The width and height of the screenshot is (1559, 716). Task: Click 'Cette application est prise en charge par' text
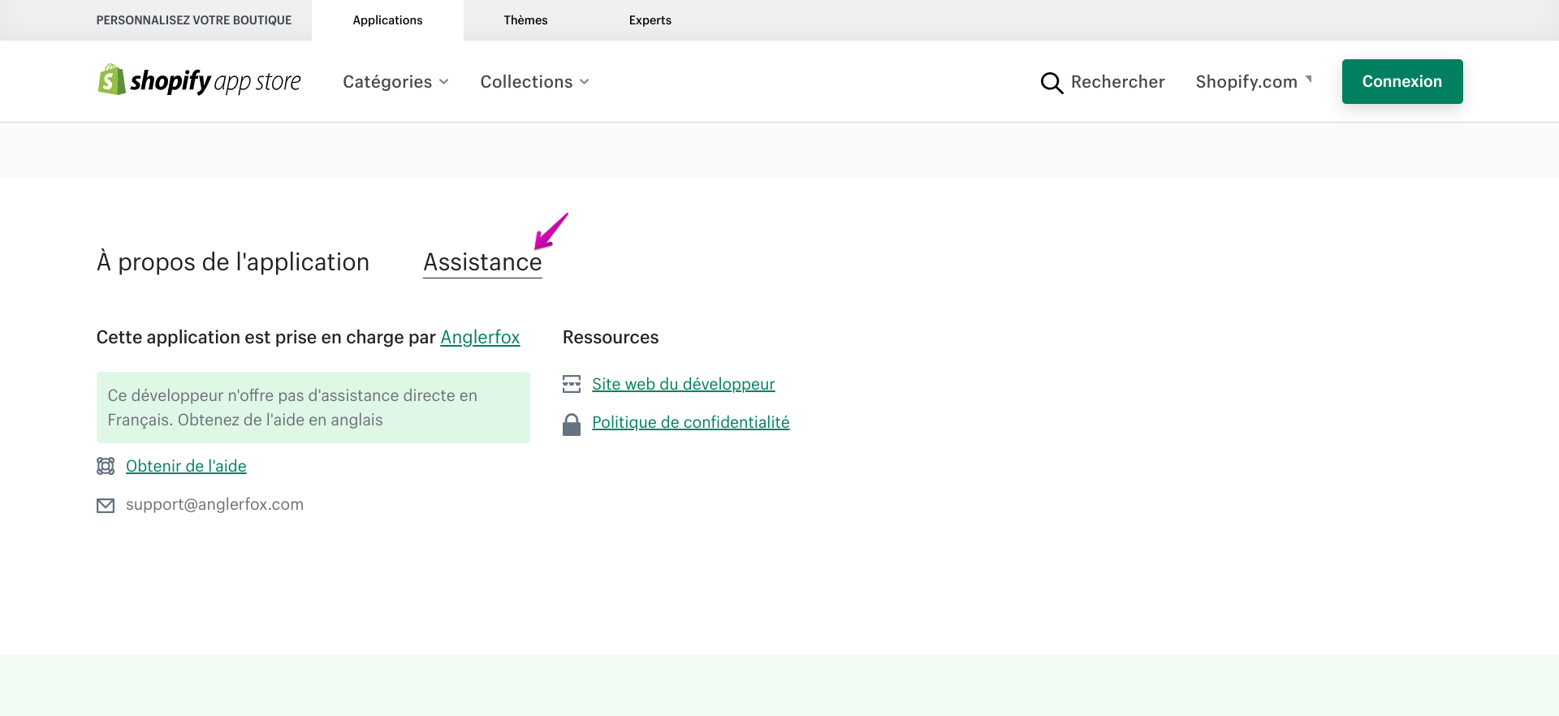pos(266,338)
